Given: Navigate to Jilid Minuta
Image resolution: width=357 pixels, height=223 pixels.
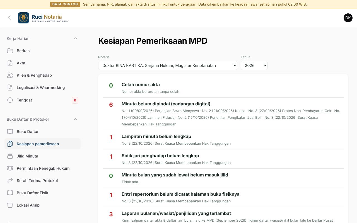Looking at the screenshot, I should point(42,156).
